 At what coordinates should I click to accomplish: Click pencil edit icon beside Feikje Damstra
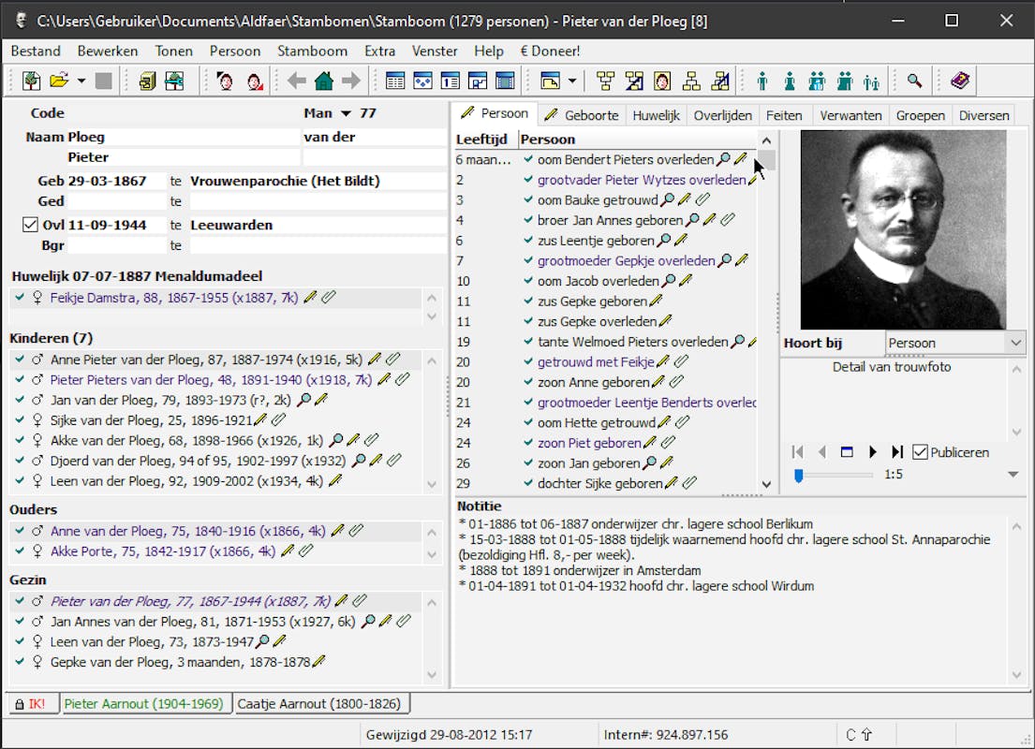pos(310,298)
